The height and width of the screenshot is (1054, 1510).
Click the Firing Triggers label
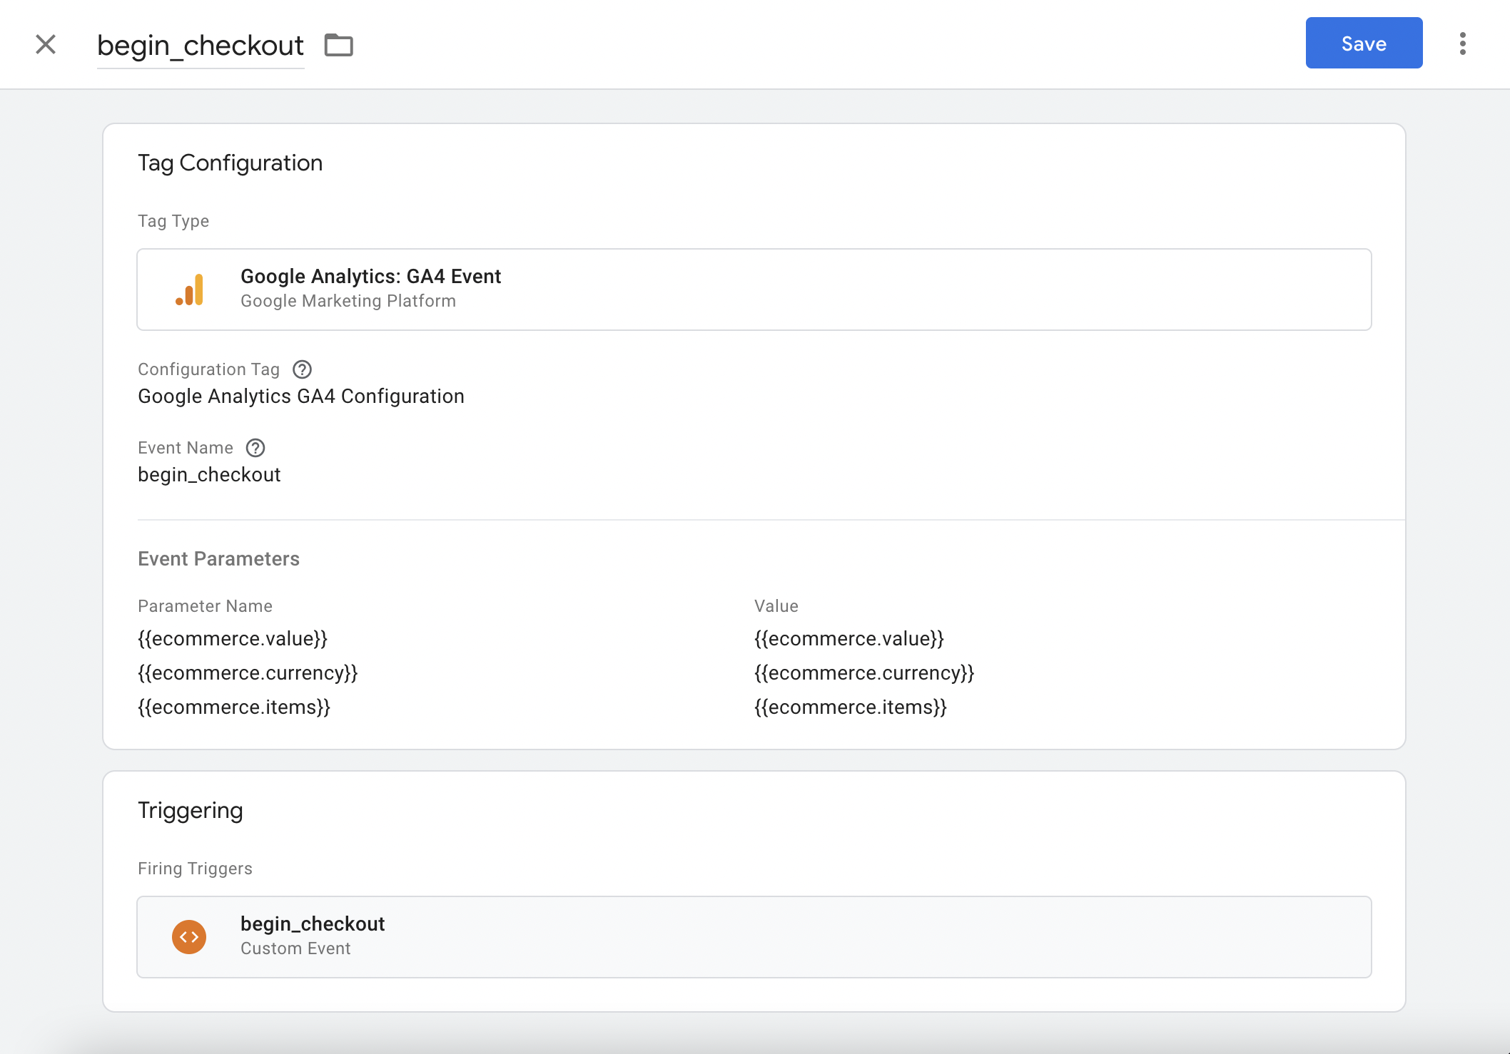click(x=195, y=869)
